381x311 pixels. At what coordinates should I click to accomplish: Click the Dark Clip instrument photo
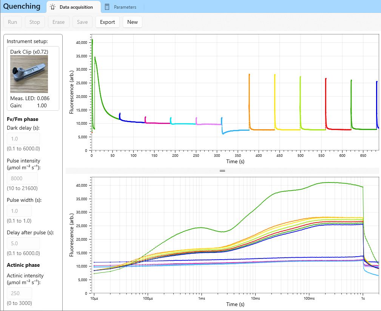point(29,74)
